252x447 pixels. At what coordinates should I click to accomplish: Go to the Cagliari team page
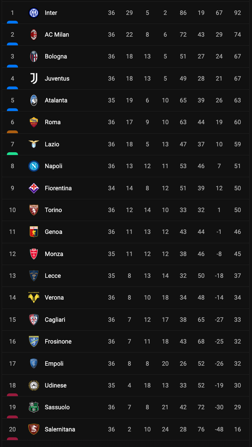point(55,320)
